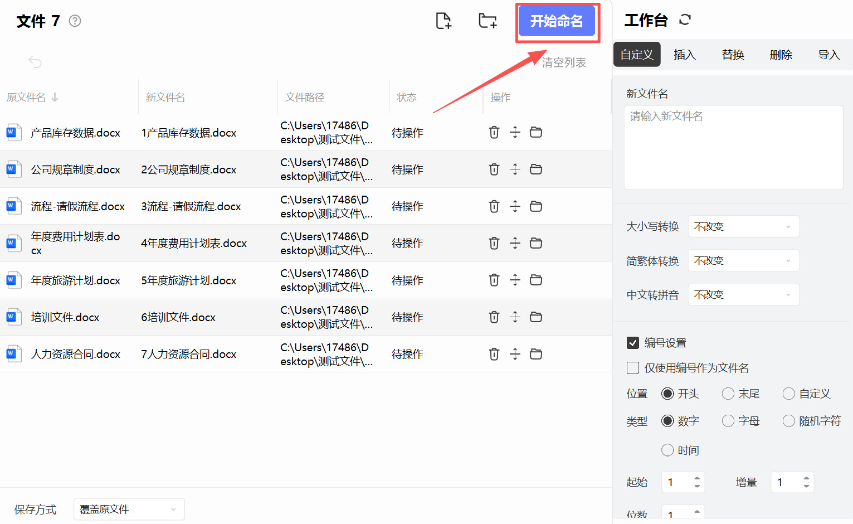Click the 开始命名 button
The image size is (853, 524).
coord(557,21)
